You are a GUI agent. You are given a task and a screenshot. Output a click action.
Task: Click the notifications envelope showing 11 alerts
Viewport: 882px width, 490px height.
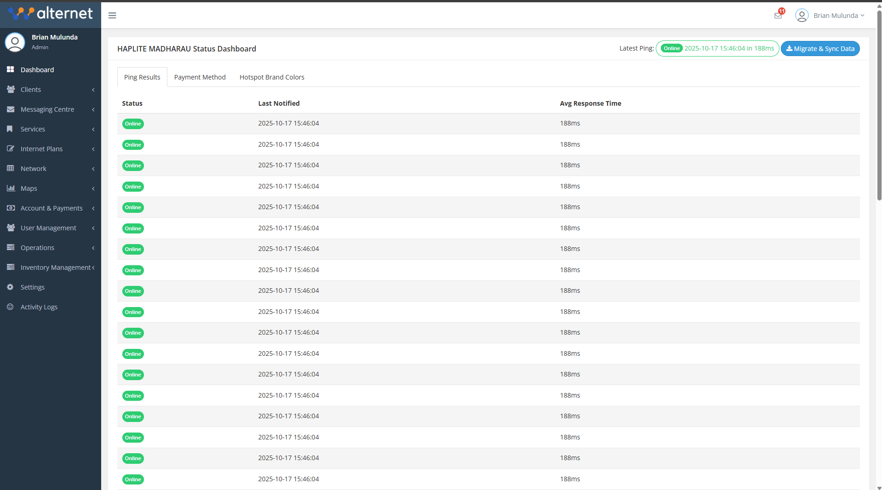(778, 15)
